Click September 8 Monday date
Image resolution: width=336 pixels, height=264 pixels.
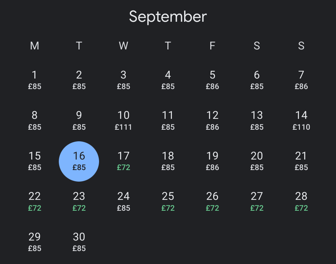35,121
